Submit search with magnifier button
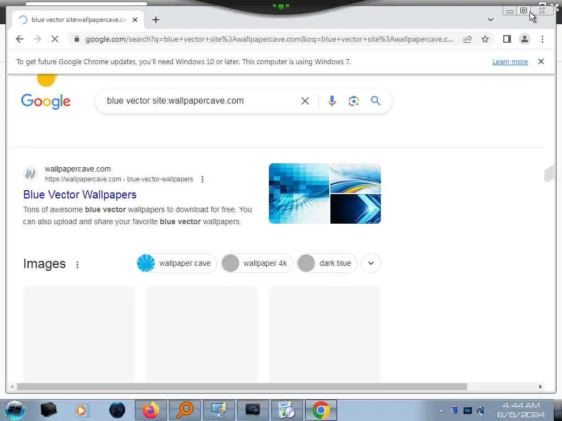This screenshot has width=562, height=421. [375, 101]
